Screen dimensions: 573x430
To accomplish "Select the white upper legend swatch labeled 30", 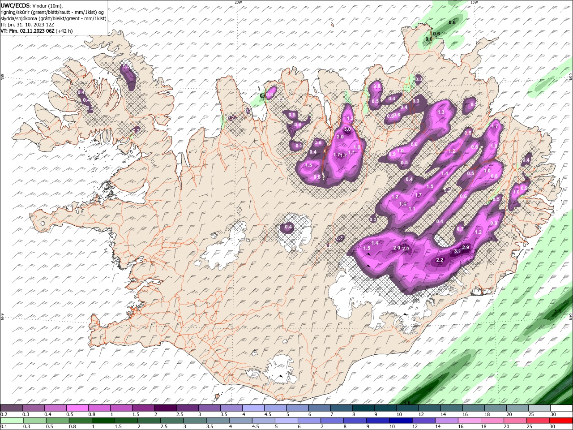I will tap(561, 408).
